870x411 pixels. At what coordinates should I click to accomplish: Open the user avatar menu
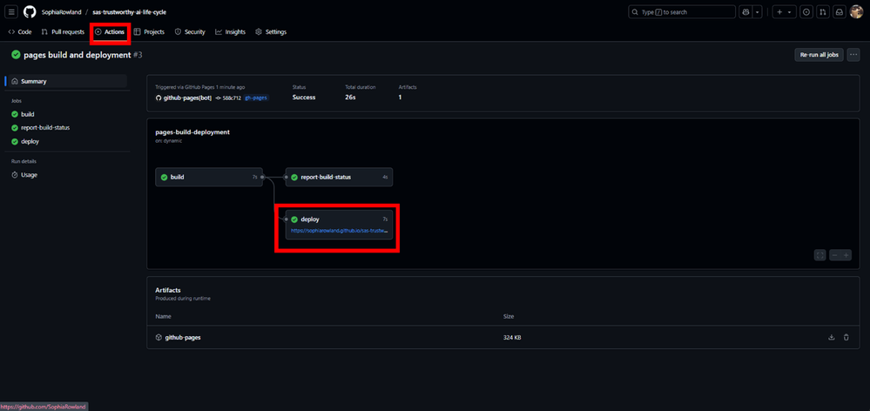[x=856, y=11]
